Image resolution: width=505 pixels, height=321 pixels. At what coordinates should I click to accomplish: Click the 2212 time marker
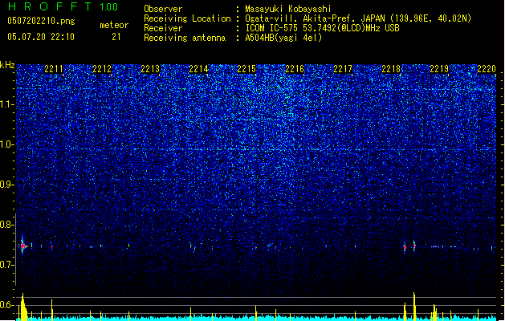coord(102,69)
